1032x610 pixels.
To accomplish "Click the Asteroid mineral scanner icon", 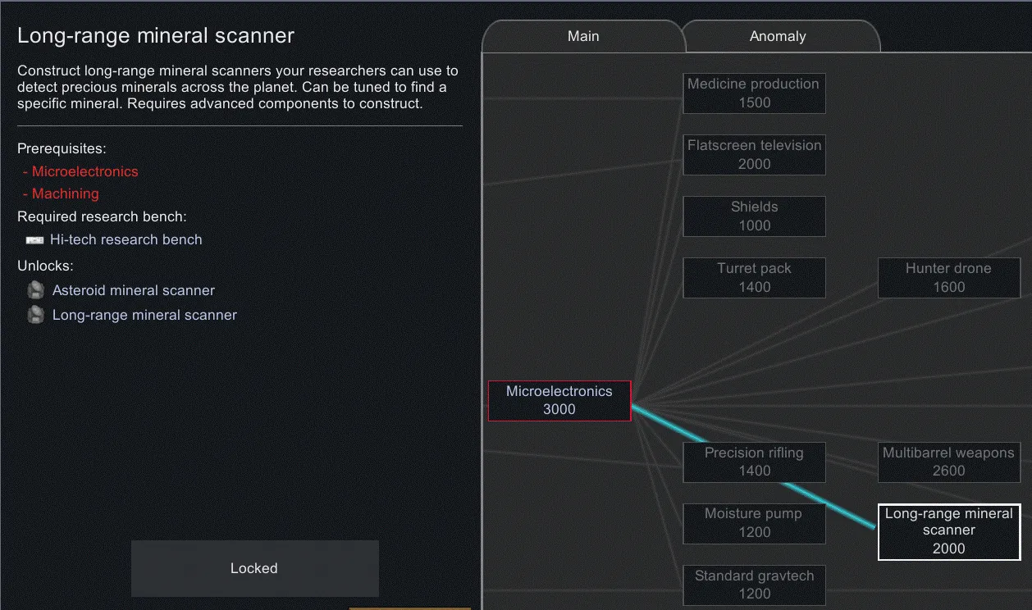I will tap(35, 290).
